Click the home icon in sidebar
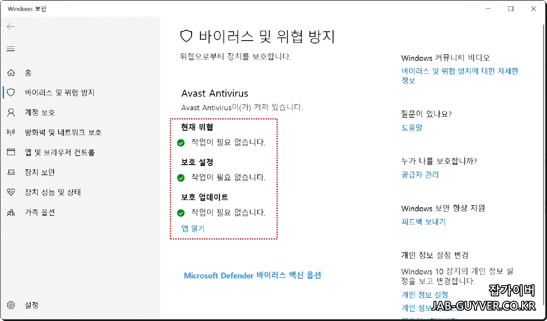The image size is (547, 321). coord(11,73)
